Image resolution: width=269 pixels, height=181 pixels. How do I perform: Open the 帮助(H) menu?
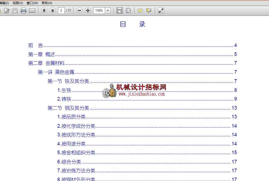[47, 3]
